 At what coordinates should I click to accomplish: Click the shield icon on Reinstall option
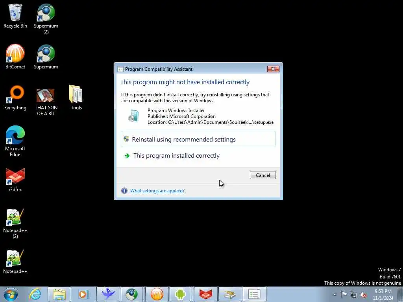tap(126, 139)
